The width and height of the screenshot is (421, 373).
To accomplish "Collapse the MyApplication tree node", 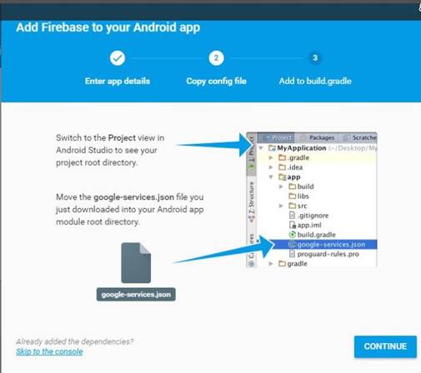I will coord(261,148).
